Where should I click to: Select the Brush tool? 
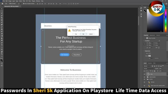[2, 27]
